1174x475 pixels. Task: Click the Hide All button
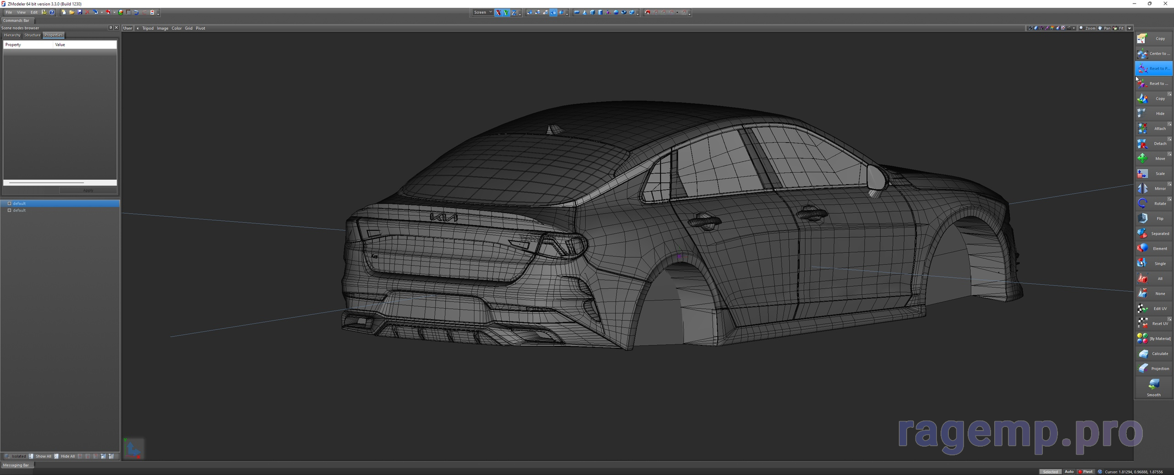[65, 456]
